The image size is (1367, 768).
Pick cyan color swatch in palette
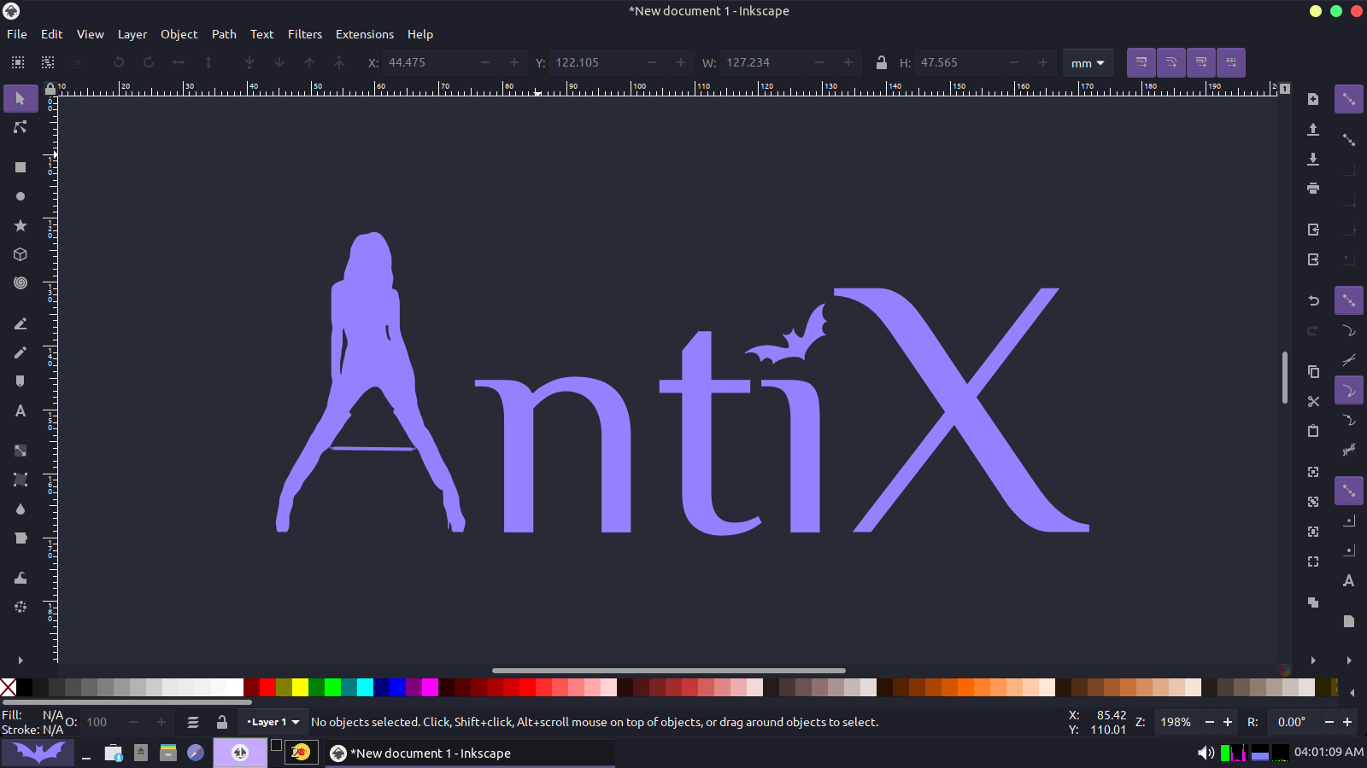[365, 687]
